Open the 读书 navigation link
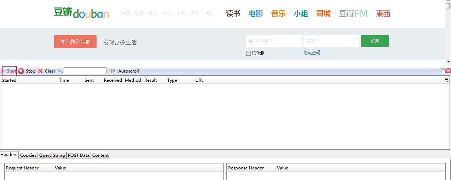The image size is (451, 180). point(233,13)
